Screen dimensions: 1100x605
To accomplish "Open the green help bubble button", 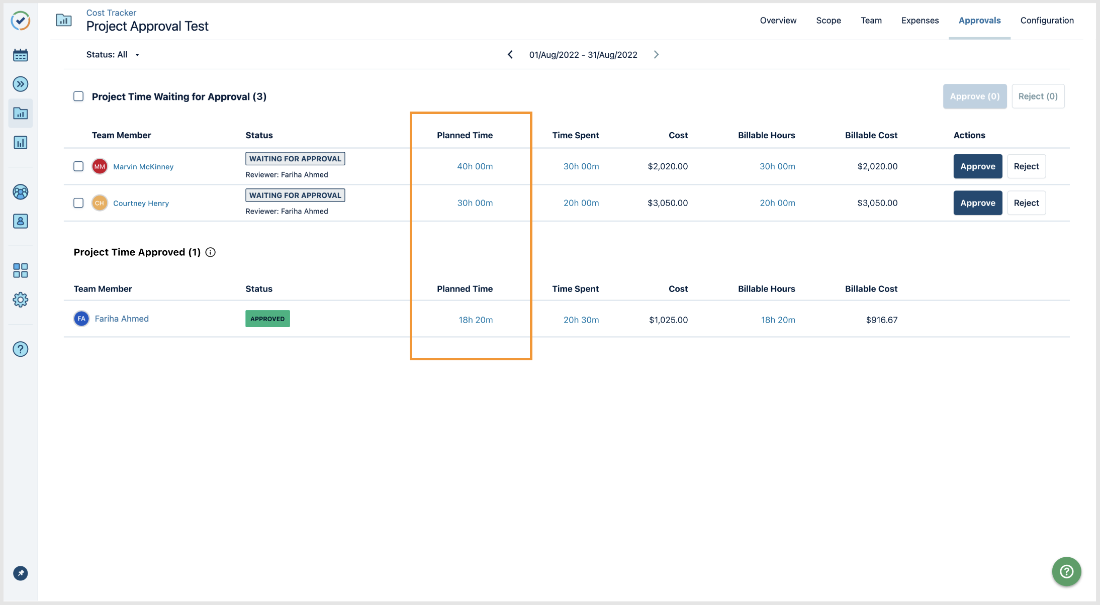I will click(x=1066, y=571).
